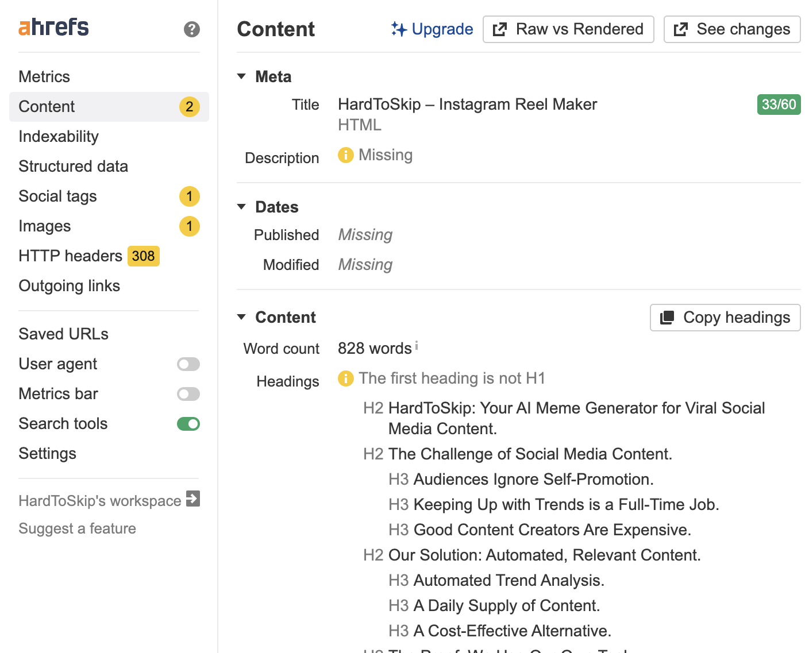Open the Structured data section
805x653 pixels.
pos(73,166)
